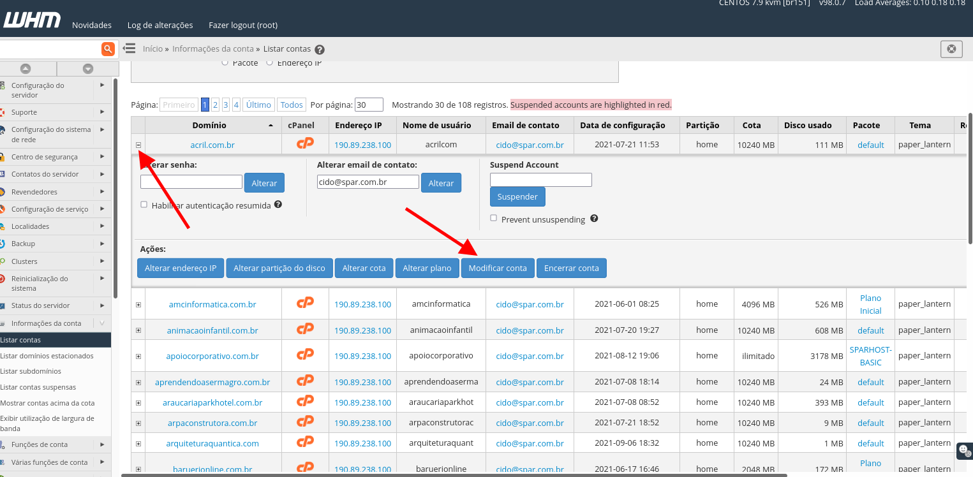Image resolution: width=973 pixels, height=477 pixels.
Task: Click the expand-all down arrow in sidebar
Action: click(x=88, y=69)
